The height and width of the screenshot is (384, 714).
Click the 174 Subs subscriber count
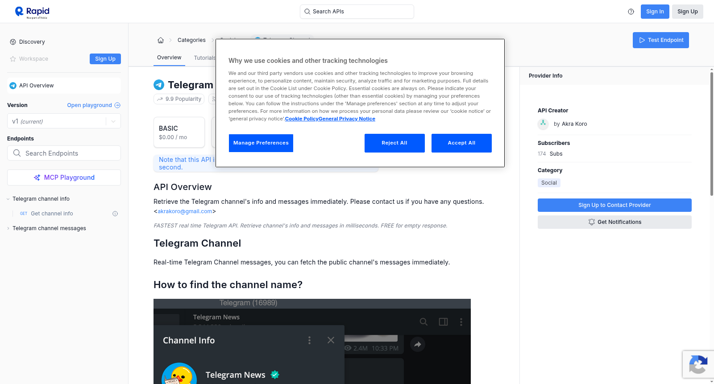(550, 154)
